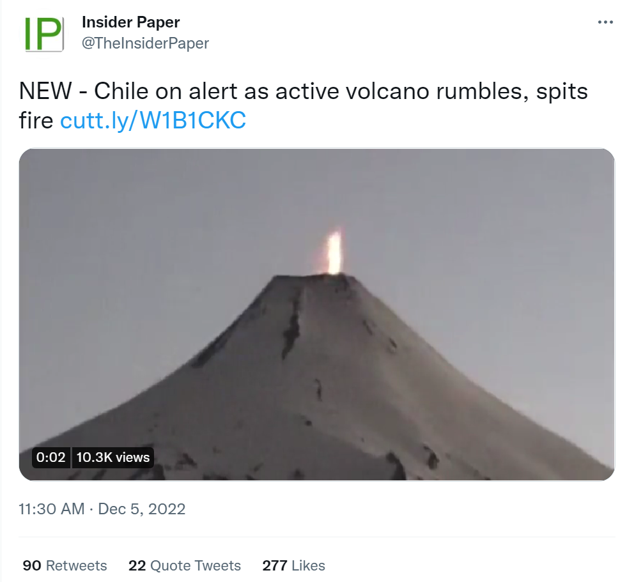The image size is (627, 582).
Task: Open the @TheInsiderPaper handle link
Action: coord(145,43)
